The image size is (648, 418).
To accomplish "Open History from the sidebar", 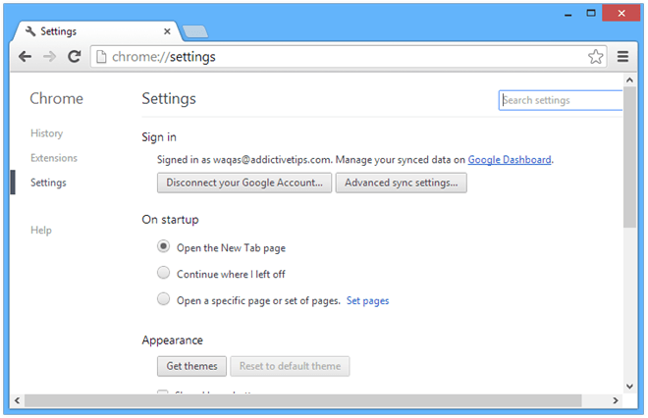I will [x=47, y=133].
